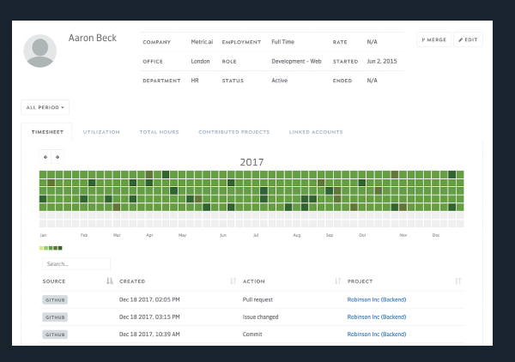
Task: Click the Merge button
Action: 433,39
